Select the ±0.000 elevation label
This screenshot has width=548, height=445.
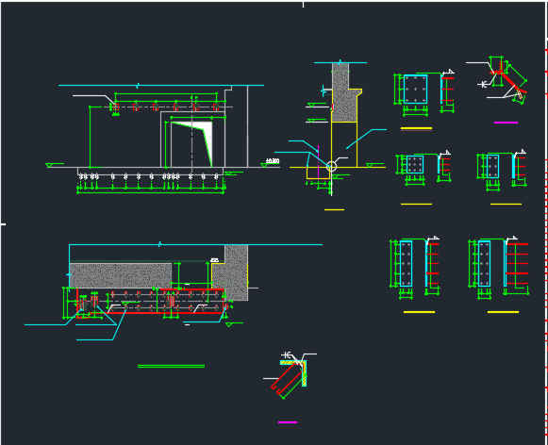(x=273, y=161)
